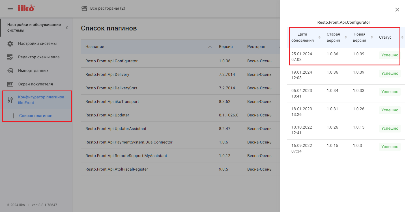This screenshot has width=406, height=212.
Task: Close the update history panel
Action: (397, 10)
